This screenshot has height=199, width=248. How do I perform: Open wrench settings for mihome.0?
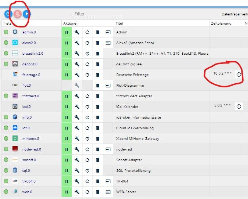tap(77, 139)
